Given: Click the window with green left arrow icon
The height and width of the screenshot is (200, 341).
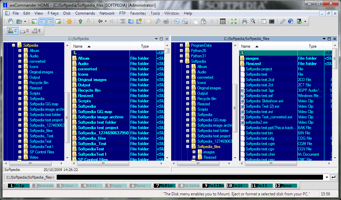Looking at the screenshot, I should coord(34,21).
